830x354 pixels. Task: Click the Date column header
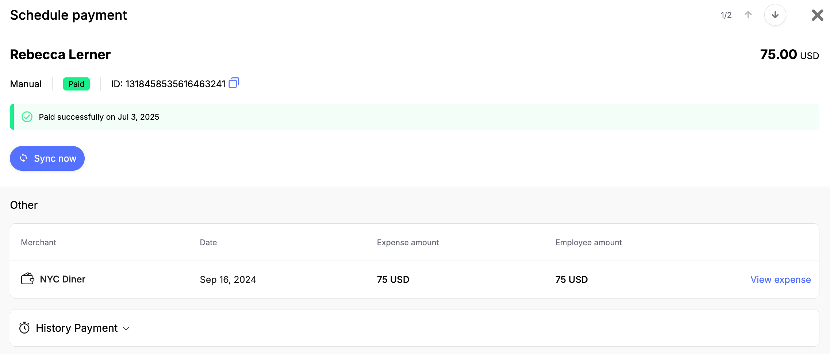coord(208,242)
